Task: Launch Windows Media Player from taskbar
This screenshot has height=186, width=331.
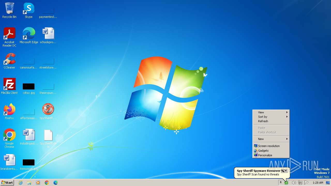Action: (38, 183)
